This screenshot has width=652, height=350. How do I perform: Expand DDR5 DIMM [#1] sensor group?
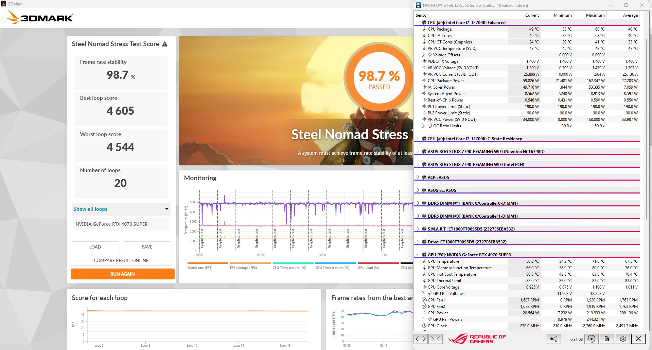418,203
